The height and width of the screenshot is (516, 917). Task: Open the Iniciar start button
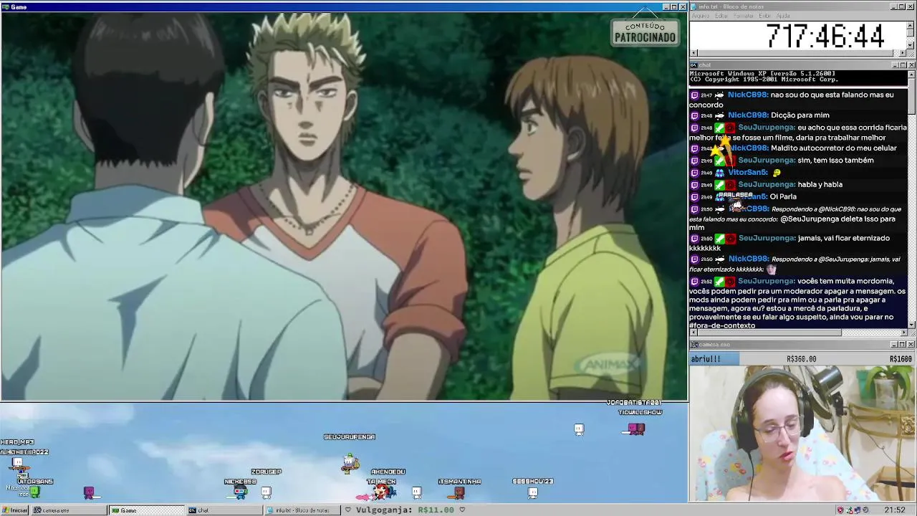[14, 510]
